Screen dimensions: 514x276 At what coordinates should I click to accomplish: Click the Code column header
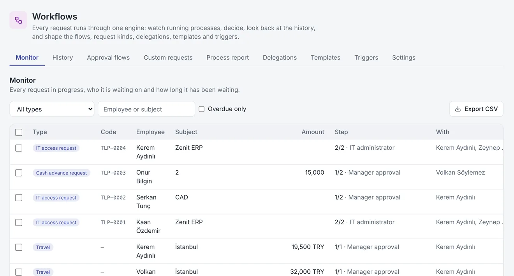click(x=108, y=132)
